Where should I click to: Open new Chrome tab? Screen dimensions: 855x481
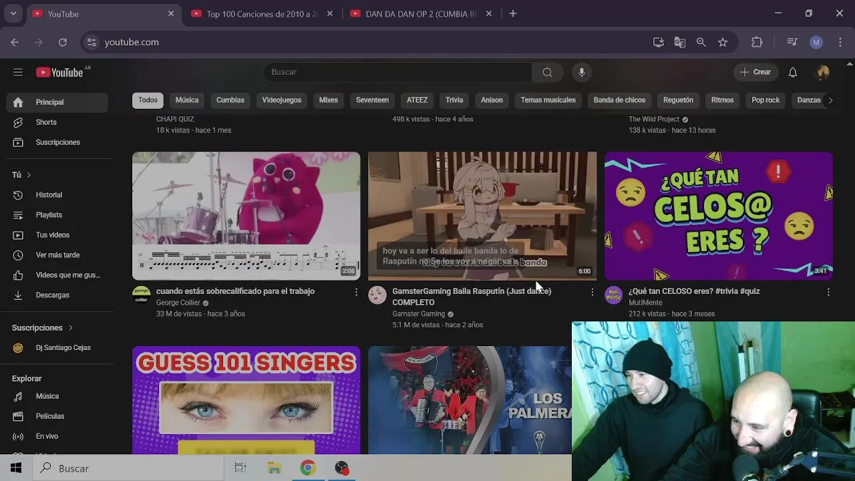pos(513,13)
